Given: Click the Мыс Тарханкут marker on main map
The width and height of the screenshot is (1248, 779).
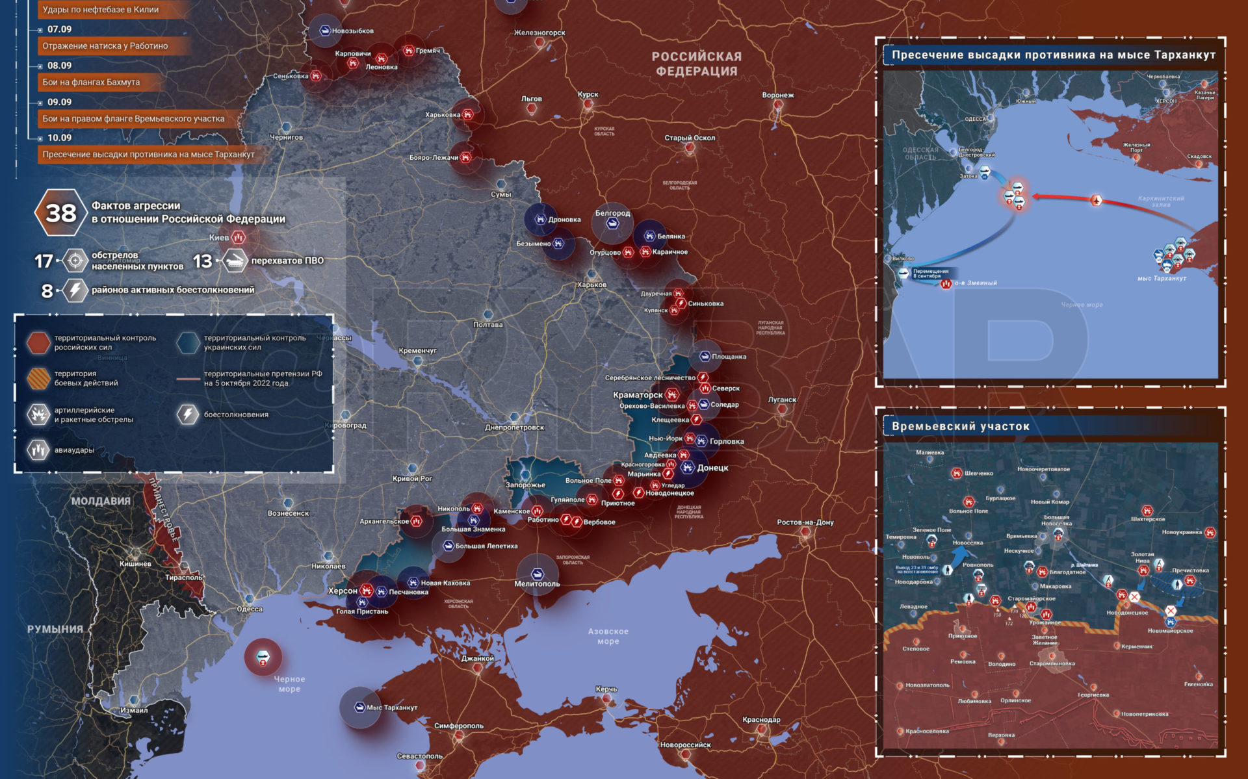Looking at the screenshot, I should [359, 707].
